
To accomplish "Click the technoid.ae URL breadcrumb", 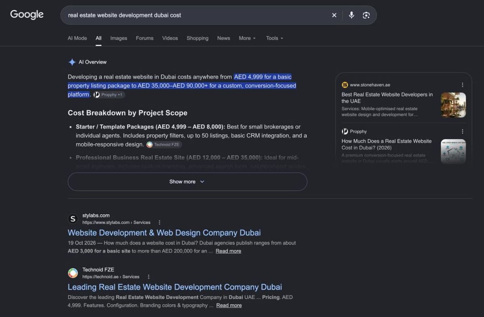I will 111,277.
